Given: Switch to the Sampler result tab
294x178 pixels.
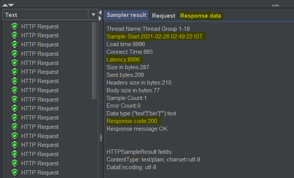Looking at the screenshot, I should [x=127, y=15].
